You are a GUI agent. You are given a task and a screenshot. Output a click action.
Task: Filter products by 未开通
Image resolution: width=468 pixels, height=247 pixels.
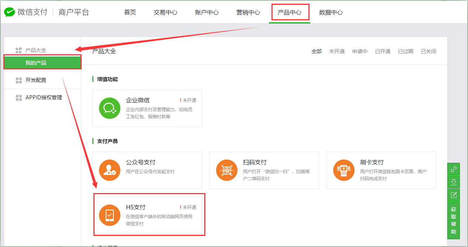click(337, 51)
